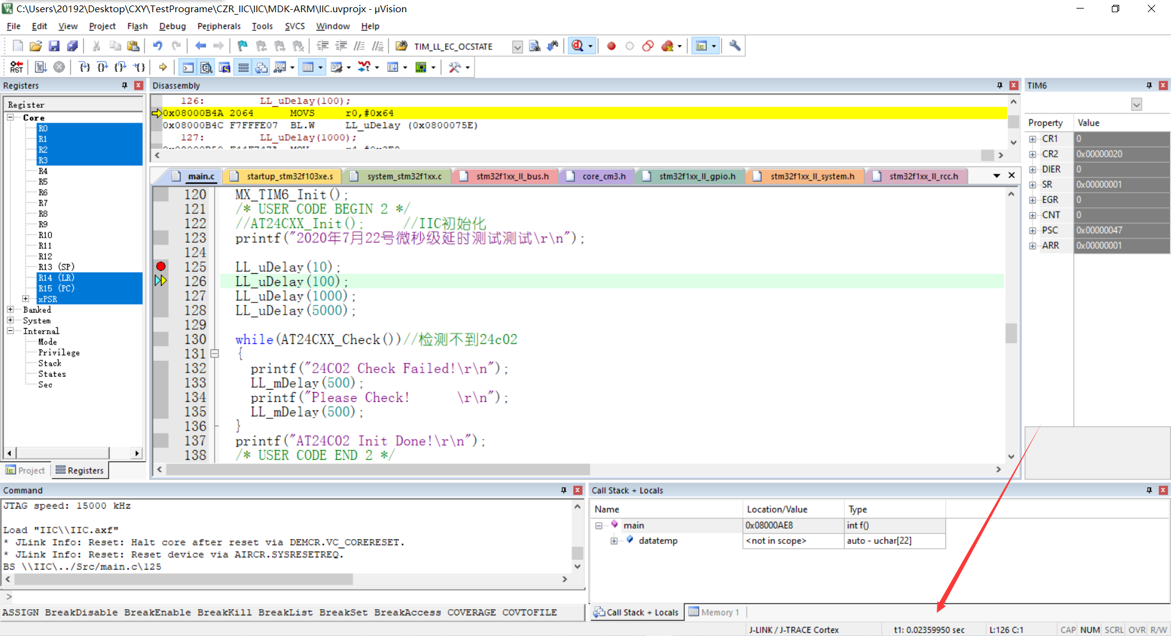Switch to the Project tab

tap(26, 470)
